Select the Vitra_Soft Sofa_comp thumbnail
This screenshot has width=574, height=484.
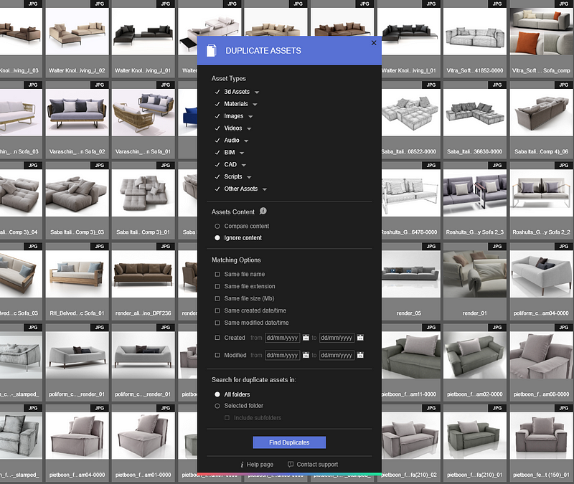541,32
